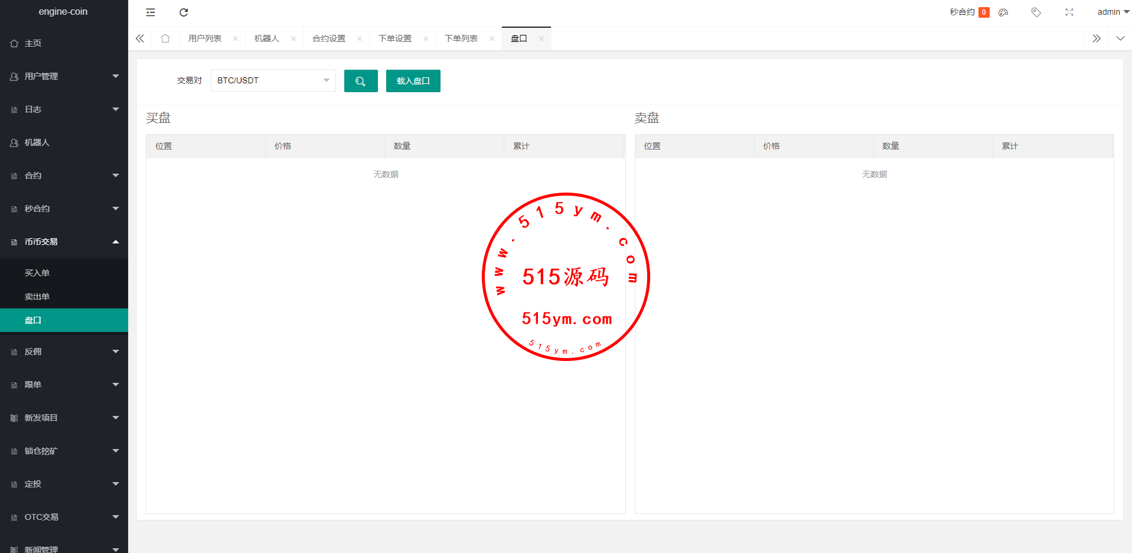Image resolution: width=1132 pixels, height=553 pixels.
Task: Click the 秒合约 notification badge
Action: (984, 12)
